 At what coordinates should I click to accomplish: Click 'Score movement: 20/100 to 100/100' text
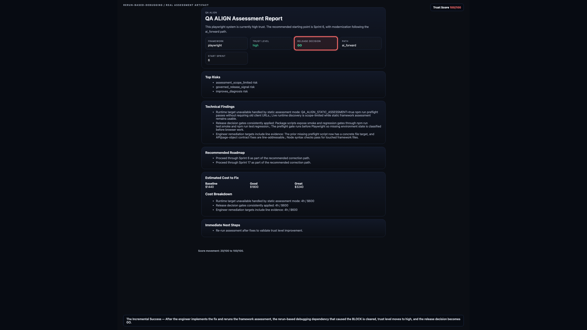pyautogui.click(x=221, y=251)
